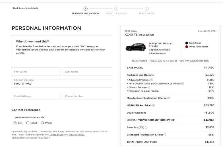Show info for 19" Black Diamond Cut Wheels
Image resolution: width=223 pixels, height=146 pixels.
183,84
